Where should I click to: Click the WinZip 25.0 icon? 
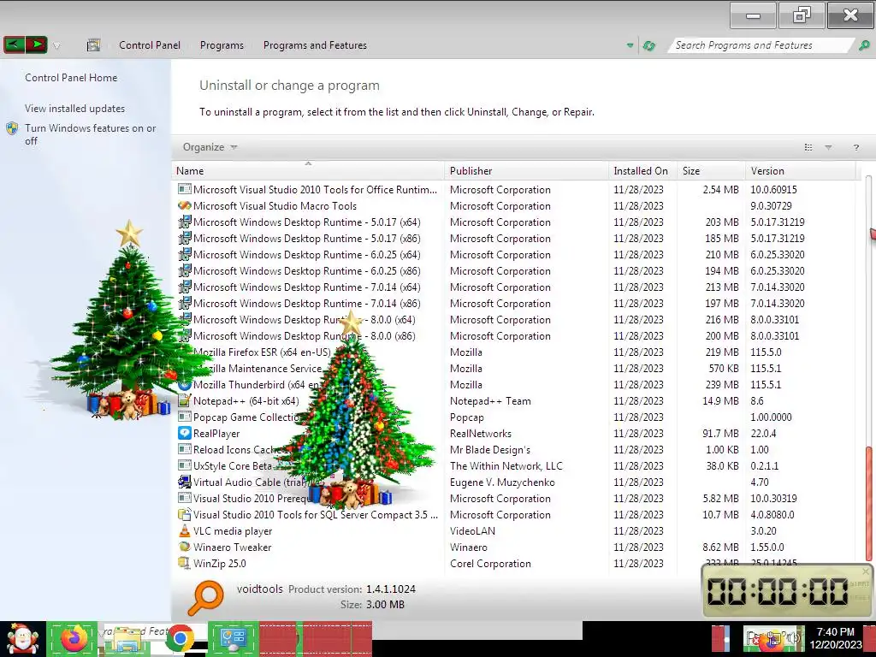click(185, 563)
